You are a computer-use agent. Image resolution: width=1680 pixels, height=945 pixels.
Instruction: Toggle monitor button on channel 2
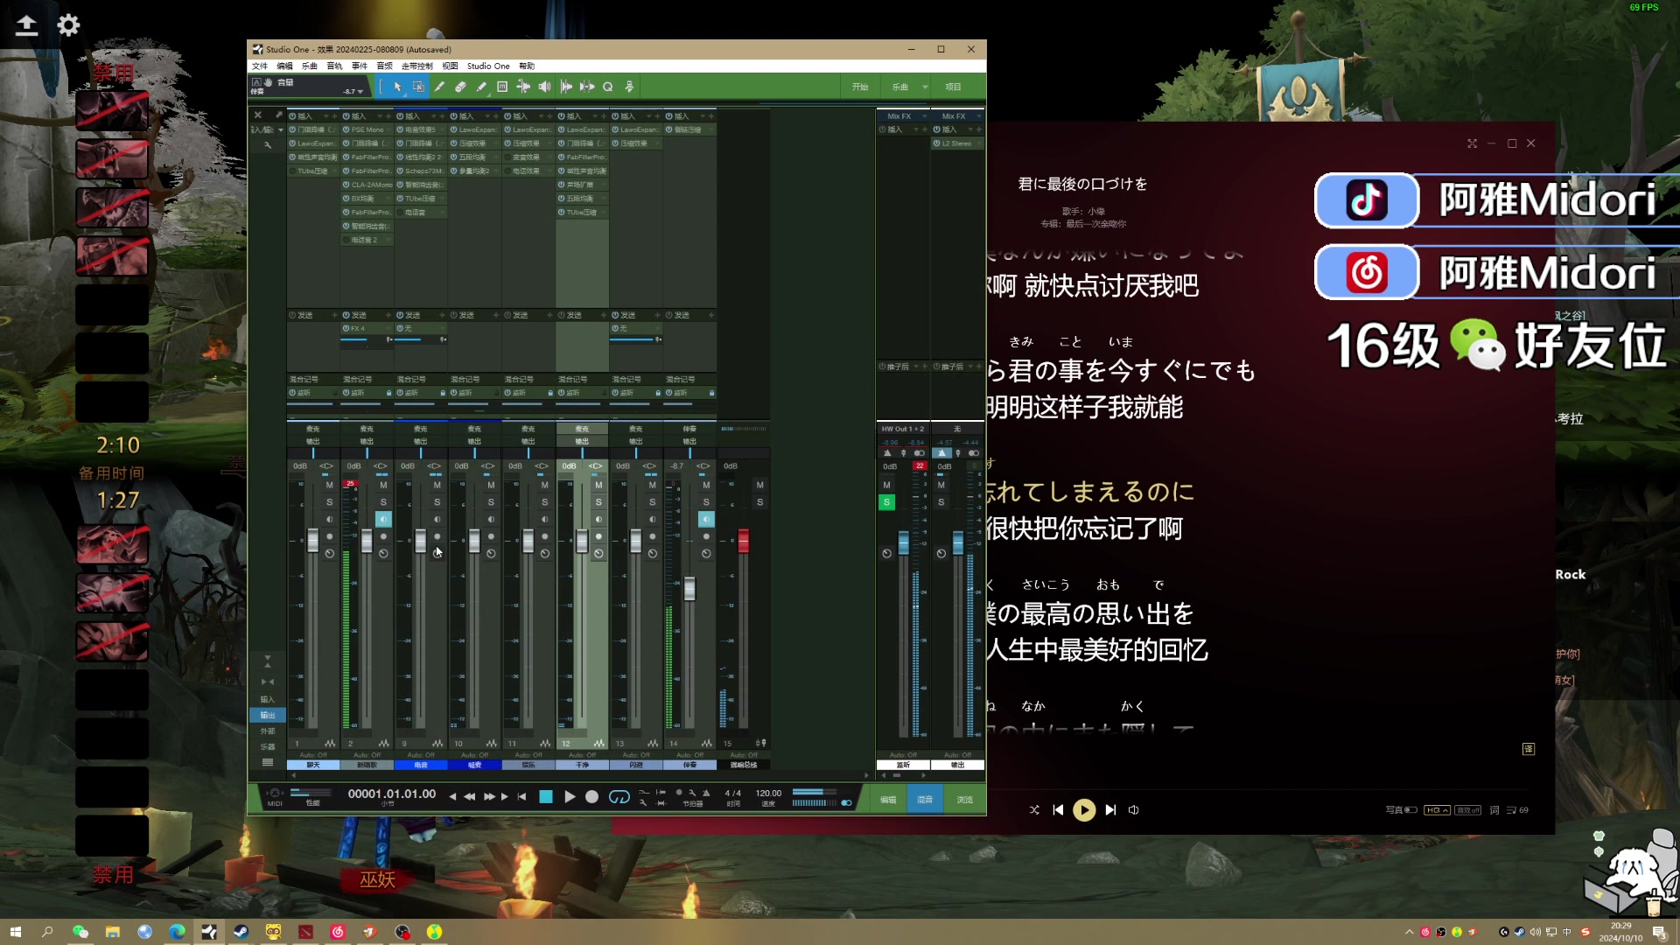pos(383,519)
